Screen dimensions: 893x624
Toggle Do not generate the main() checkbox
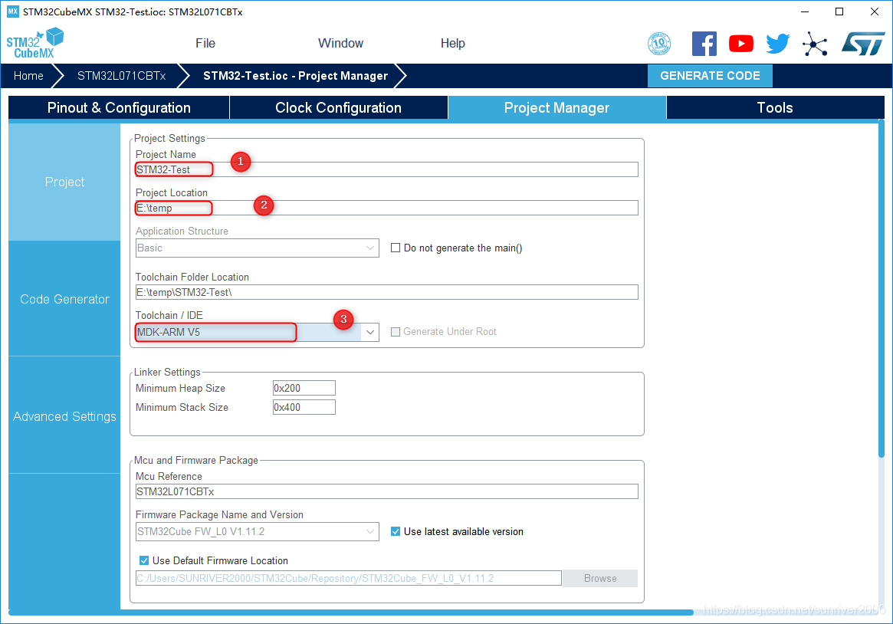[396, 248]
